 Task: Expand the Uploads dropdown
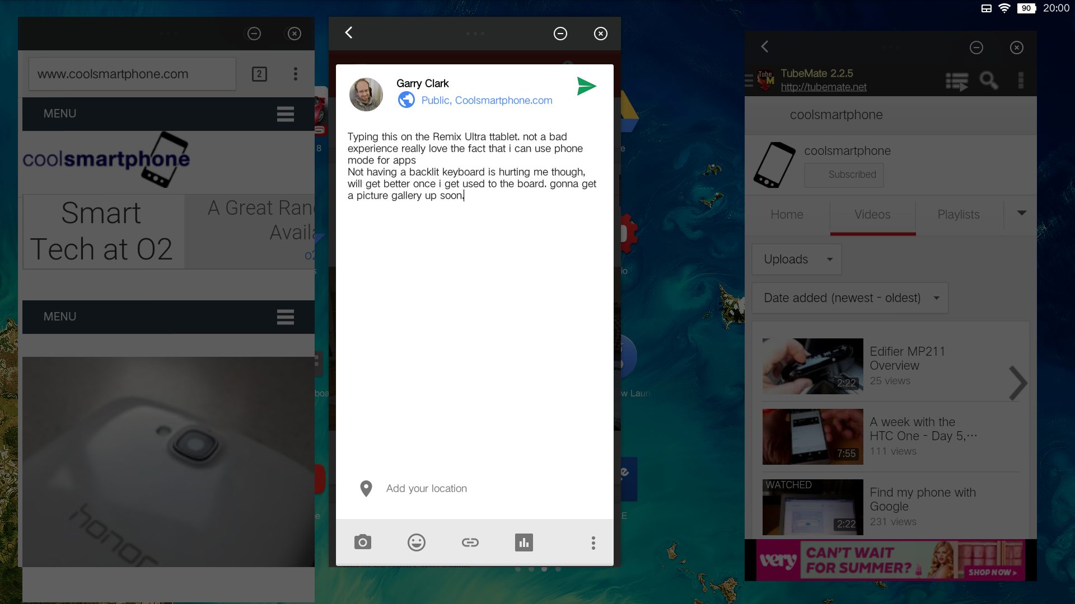[x=796, y=259]
